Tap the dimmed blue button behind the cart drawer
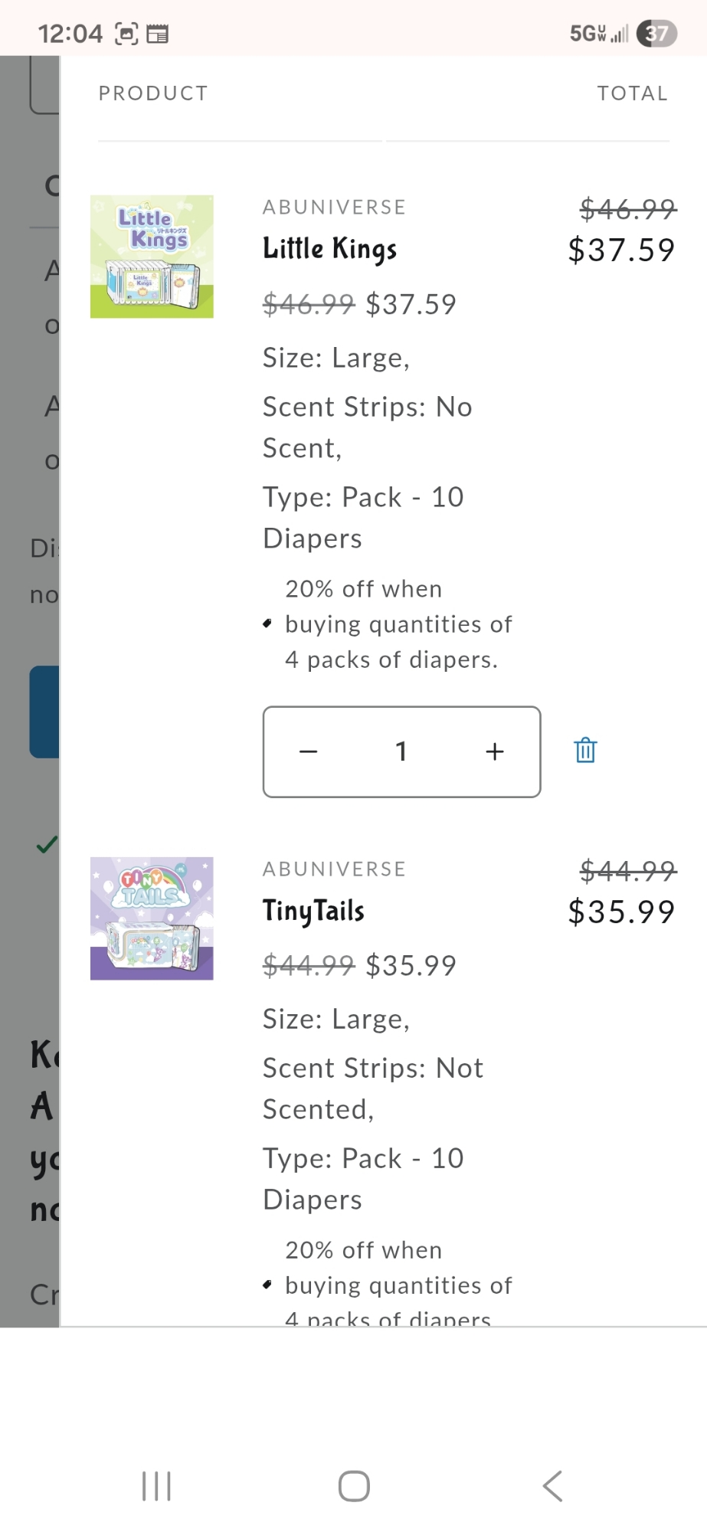 (44, 712)
